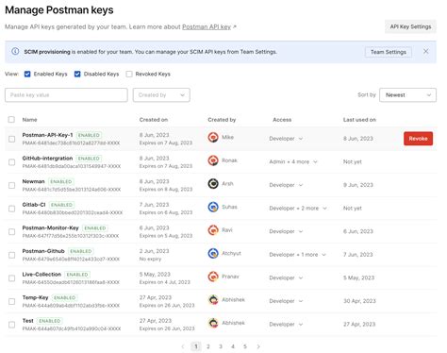Image resolution: width=447 pixels, height=353 pixels.
Task: Go to previous page with left arrow
Action: (x=183, y=346)
